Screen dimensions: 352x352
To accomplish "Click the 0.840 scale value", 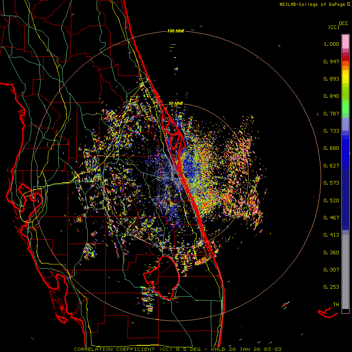I will (x=331, y=96).
